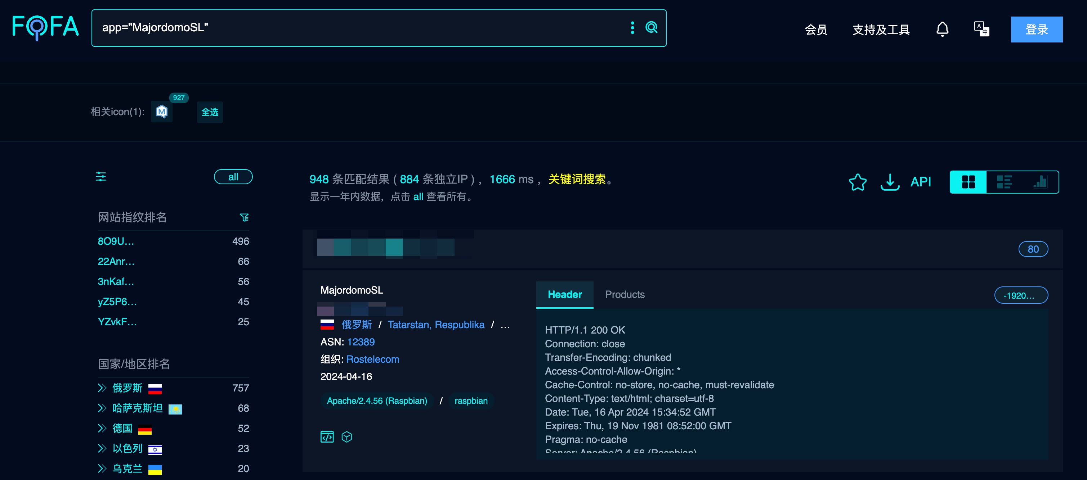1087x480 pixels.
Task: Expand the 俄罗斯 country entry
Action: pos(102,388)
